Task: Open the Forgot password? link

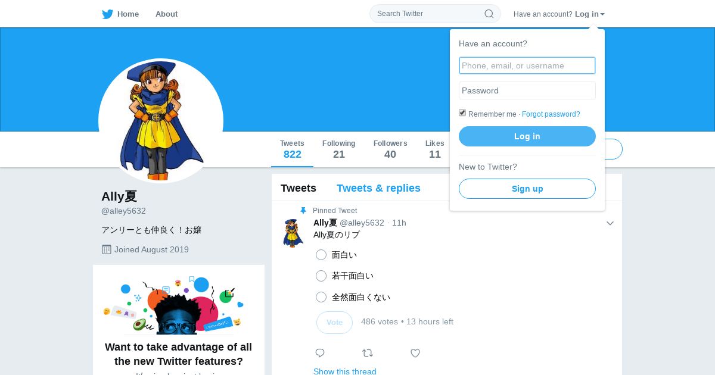Action: (551, 114)
